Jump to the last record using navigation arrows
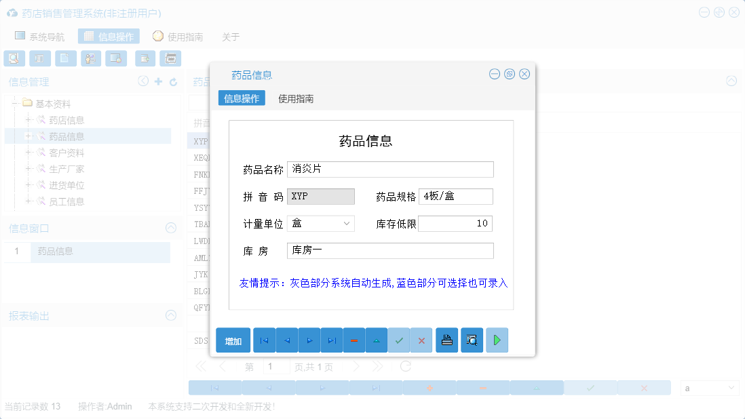 click(x=332, y=340)
